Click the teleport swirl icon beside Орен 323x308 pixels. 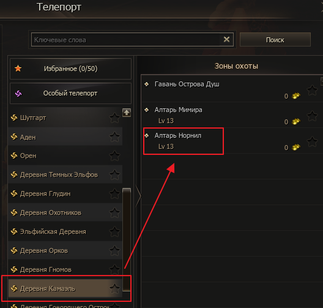[x=14, y=156]
